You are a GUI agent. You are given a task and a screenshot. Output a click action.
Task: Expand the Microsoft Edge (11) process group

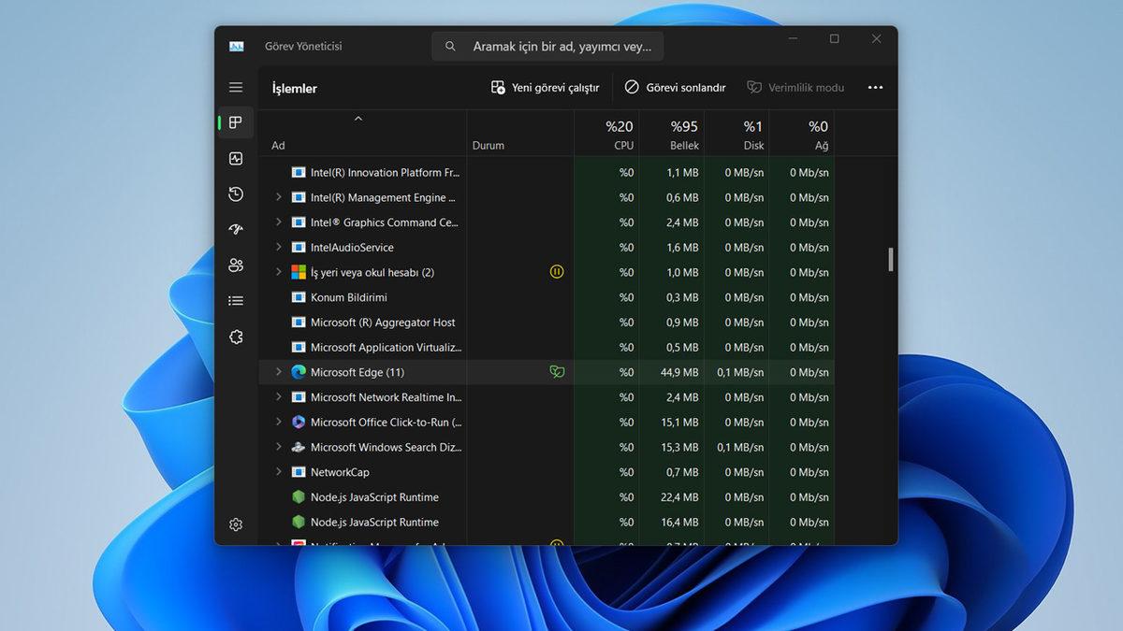[x=278, y=372]
